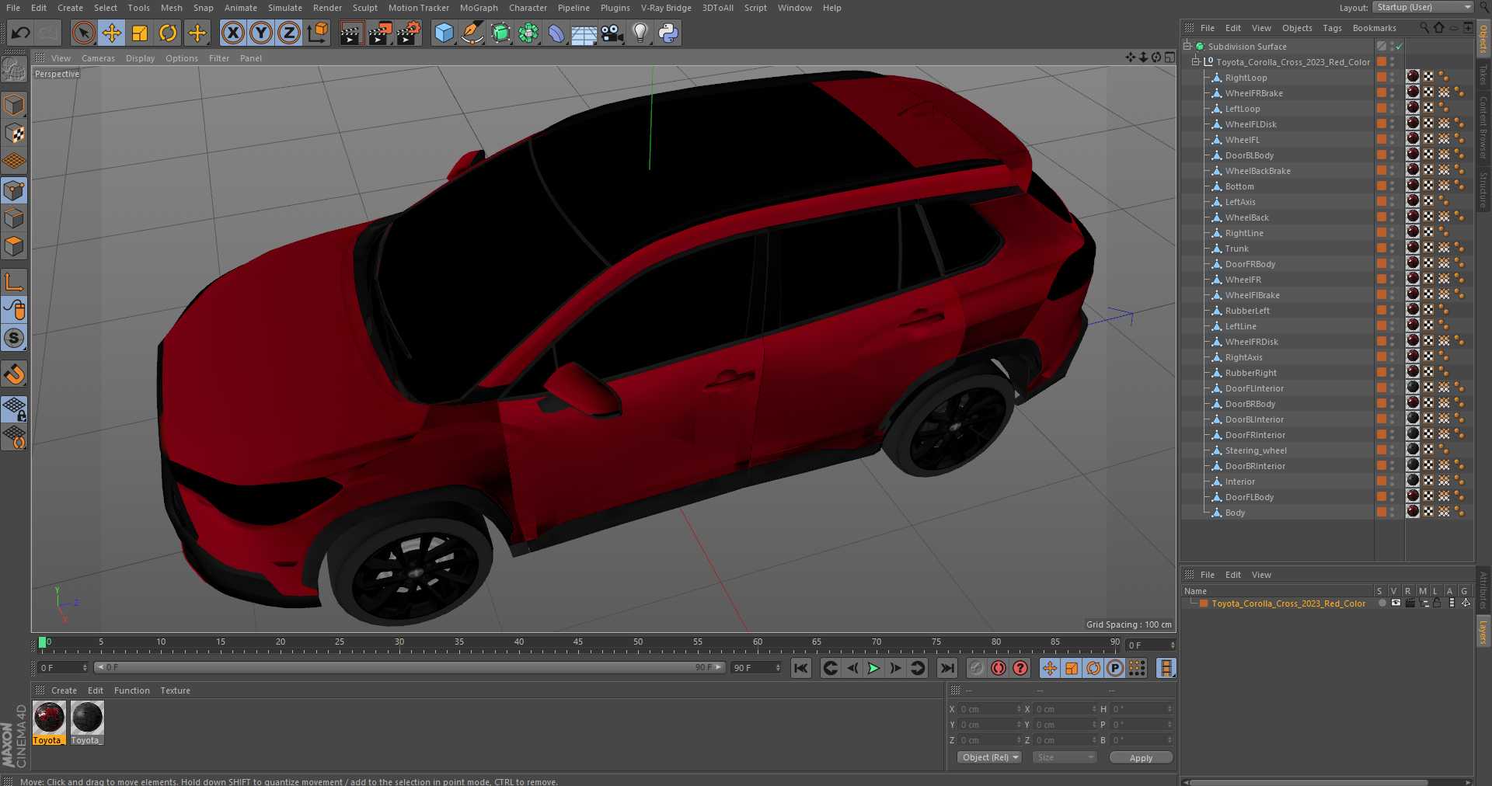This screenshot has height=786, width=1492.
Task: Open material manager Texture menu
Action: click(175, 690)
